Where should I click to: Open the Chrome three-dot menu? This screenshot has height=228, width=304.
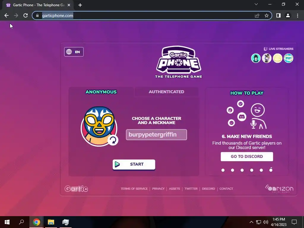pos(297,15)
